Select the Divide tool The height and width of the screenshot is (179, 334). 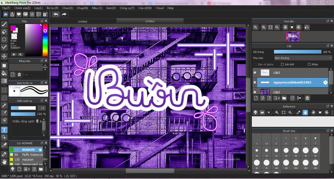(4, 145)
